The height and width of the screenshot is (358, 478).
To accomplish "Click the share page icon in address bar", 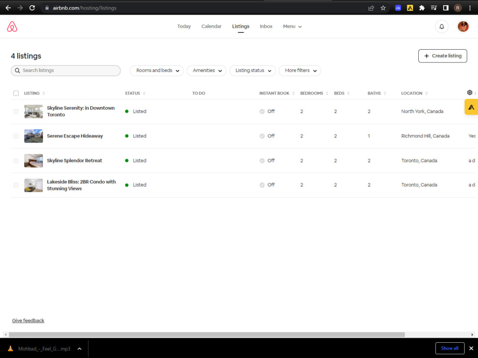I will (x=371, y=8).
